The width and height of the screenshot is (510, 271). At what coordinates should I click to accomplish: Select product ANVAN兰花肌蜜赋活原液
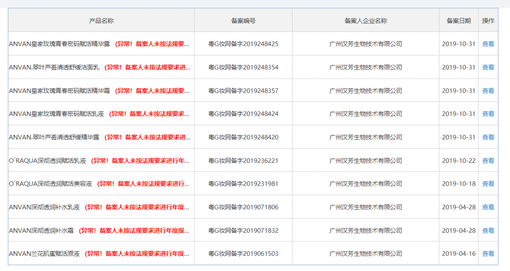click(45, 254)
